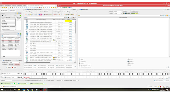170x95 pixels.
Task: Open the Planning Info tab
Action: click(x=23, y=84)
